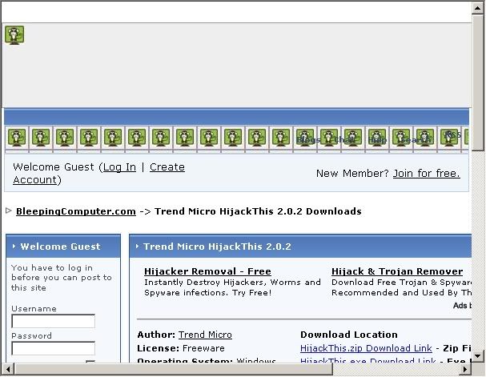Viewport: 486px width, 377px height.
Task: Click the triangle icon before BleepingComputer.com breadcrumb
Action: pyautogui.click(x=9, y=211)
